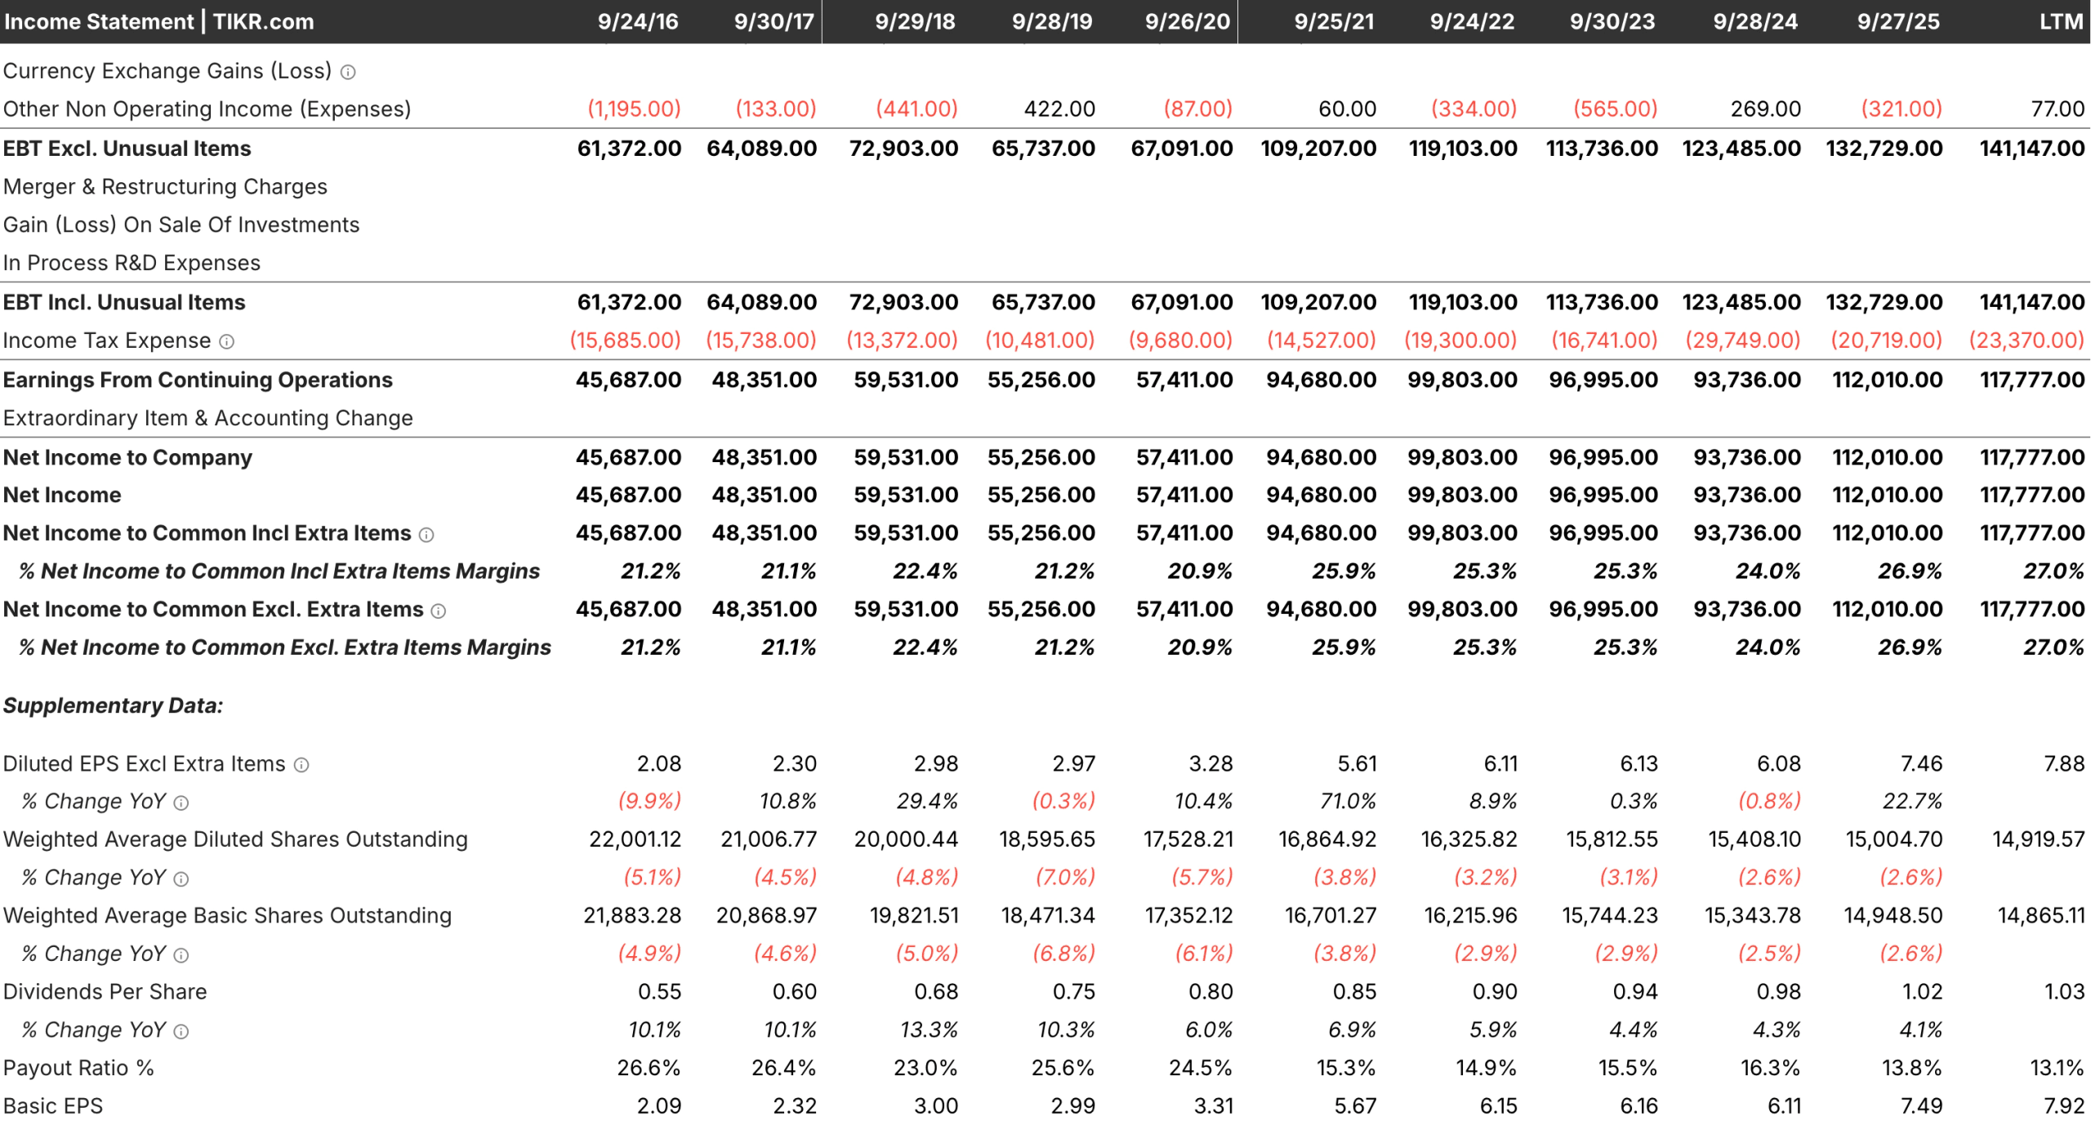
Task: Click info icon on Basic Shares % Change YoY row
Action: click(181, 954)
